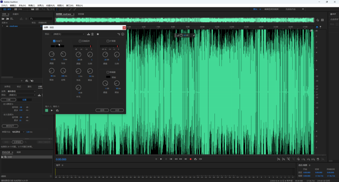Open the diagnostics 预设 (自定义) dropdown
This screenshot has height=182, width=339.
[x=22, y=95]
